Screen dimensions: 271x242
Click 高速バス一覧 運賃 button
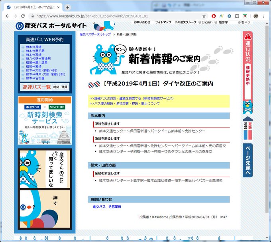[64, 87]
